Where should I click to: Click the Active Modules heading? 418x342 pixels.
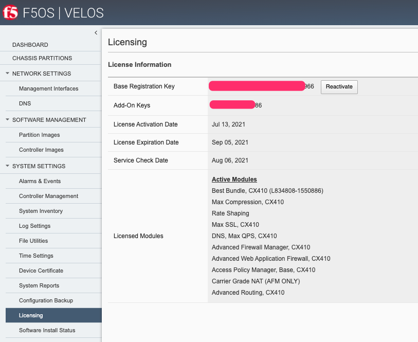(x=234, y=179)
